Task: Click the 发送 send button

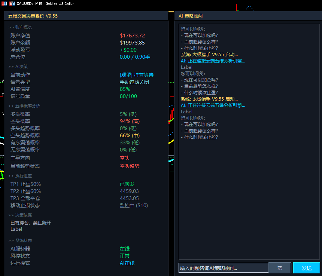Action: pos(306,268)
